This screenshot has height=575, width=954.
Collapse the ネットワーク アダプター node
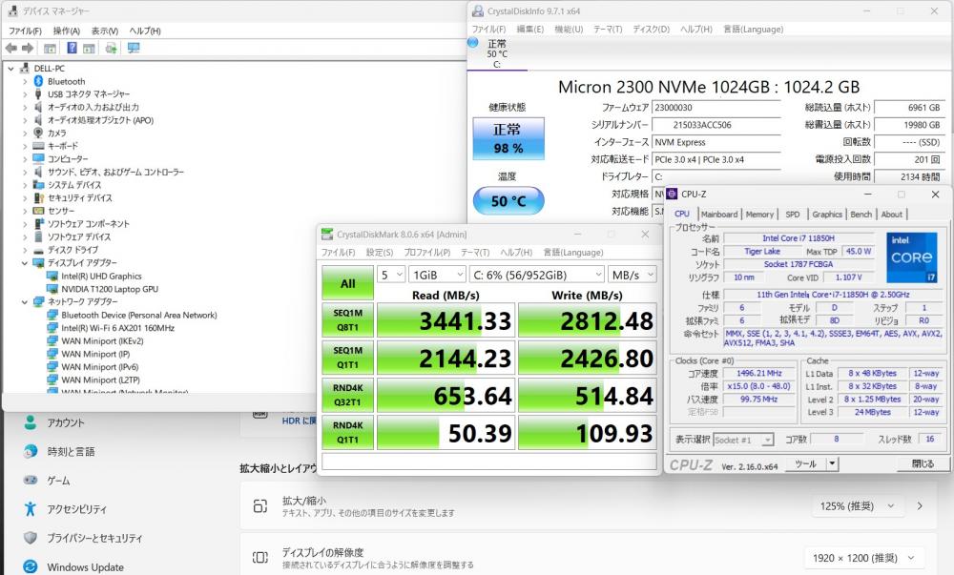click(25, 302)
